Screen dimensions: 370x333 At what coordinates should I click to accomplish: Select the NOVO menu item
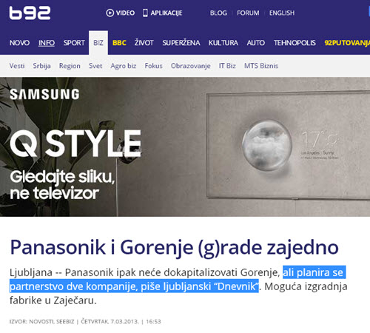point(19,43)
